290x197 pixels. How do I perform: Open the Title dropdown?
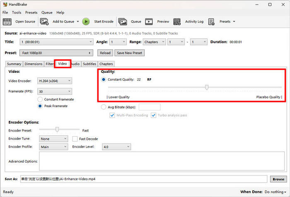click(56, 42)
